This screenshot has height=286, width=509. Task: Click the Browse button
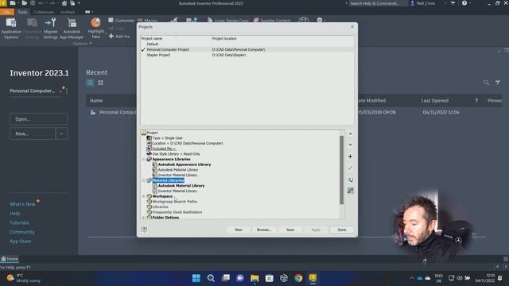pyautogui.click(x=264, y=230)
